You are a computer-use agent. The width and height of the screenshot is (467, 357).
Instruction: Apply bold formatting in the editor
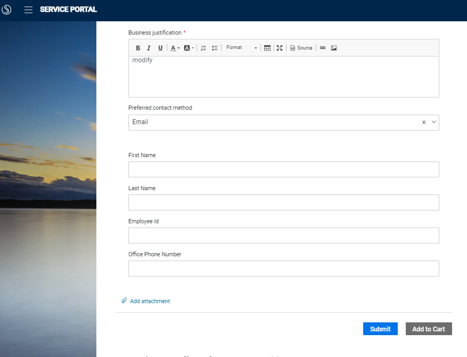[138, 47]
